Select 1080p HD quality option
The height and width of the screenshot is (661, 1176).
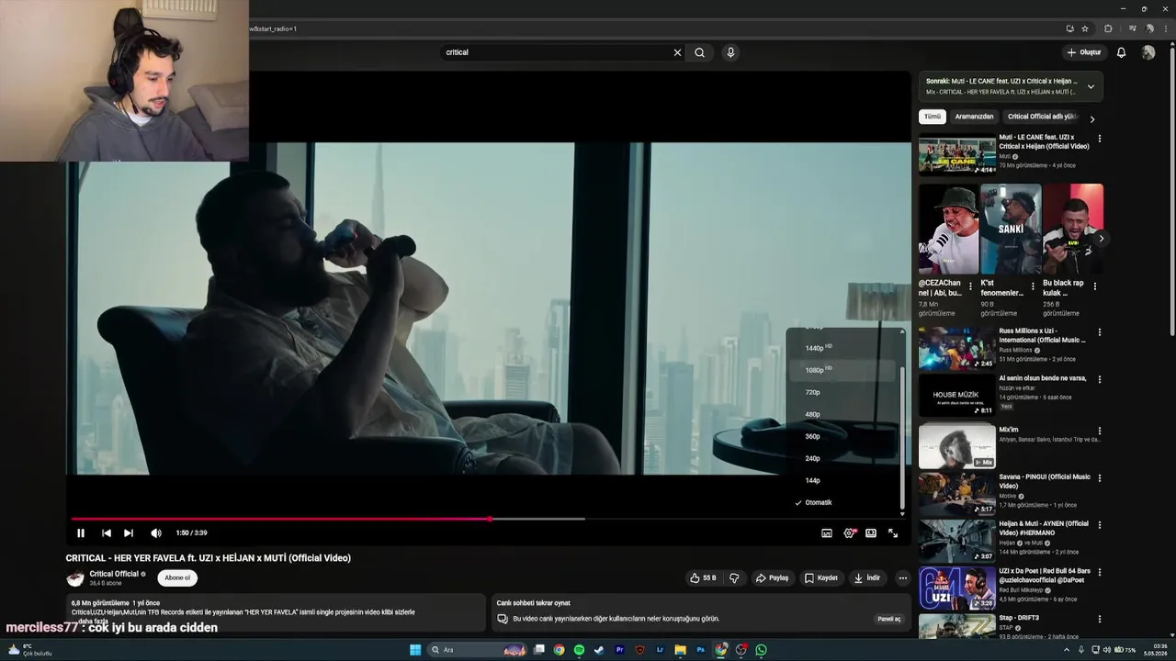point(842,370)
